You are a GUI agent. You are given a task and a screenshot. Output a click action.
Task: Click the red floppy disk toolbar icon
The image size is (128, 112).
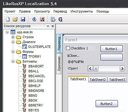(x=42, y=19)
